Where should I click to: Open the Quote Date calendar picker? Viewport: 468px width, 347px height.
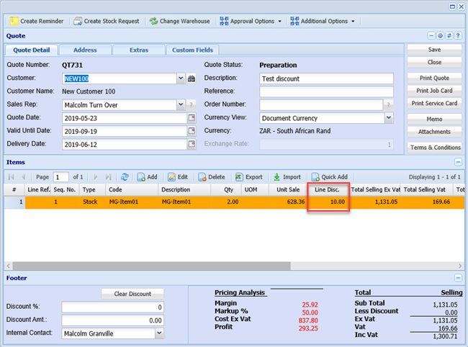click(191, 117)
